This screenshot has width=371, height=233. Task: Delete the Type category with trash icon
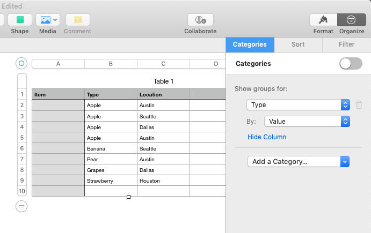tap(359, 105)
